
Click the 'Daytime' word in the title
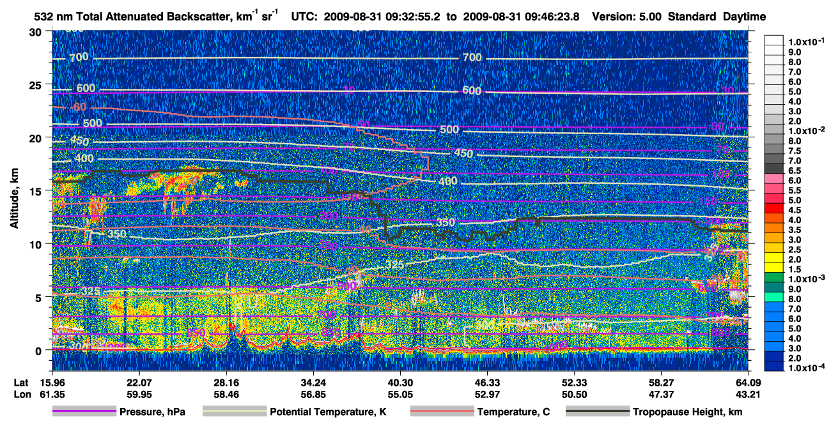(745, 17)
